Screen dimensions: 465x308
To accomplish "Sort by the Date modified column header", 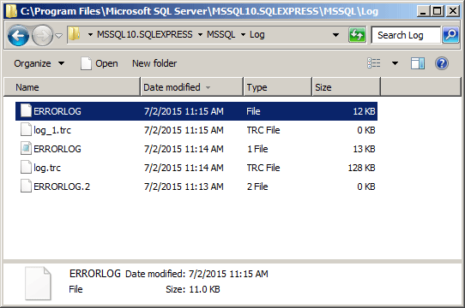I will click(x=192, y=87).
